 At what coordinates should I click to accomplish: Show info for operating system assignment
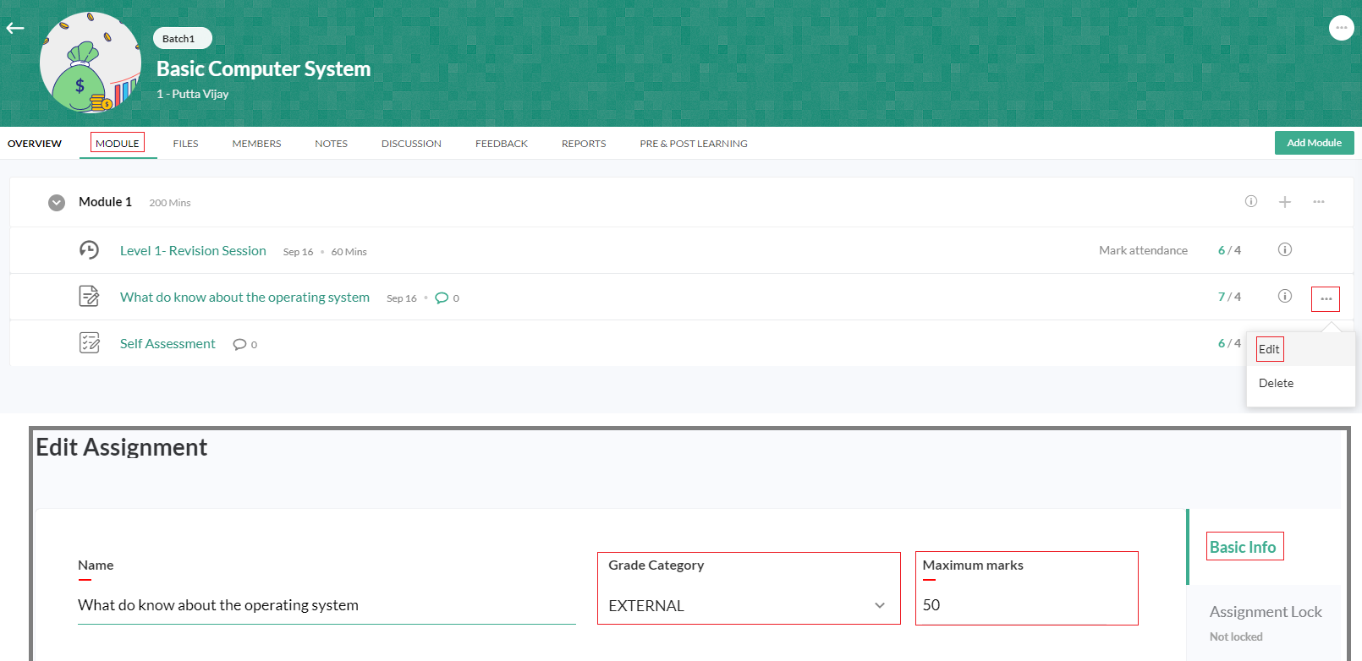point(1285,296)
